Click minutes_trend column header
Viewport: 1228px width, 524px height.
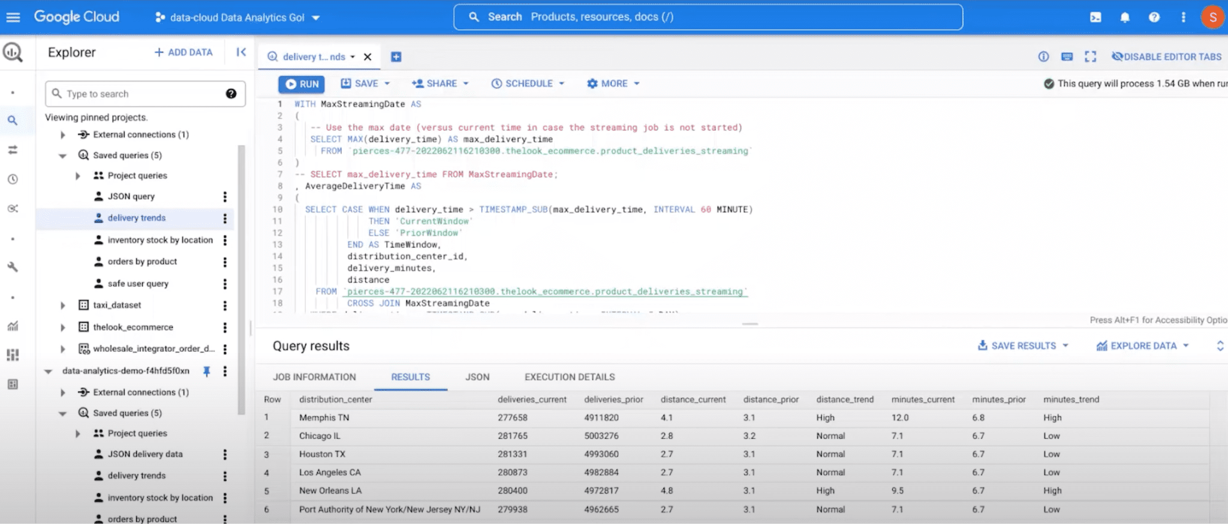click(x=1071, y=399)
